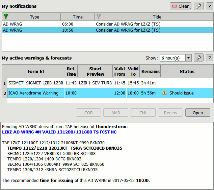Click row number 1 header
This screenshot has height=190, width=214.
point(4,83)
